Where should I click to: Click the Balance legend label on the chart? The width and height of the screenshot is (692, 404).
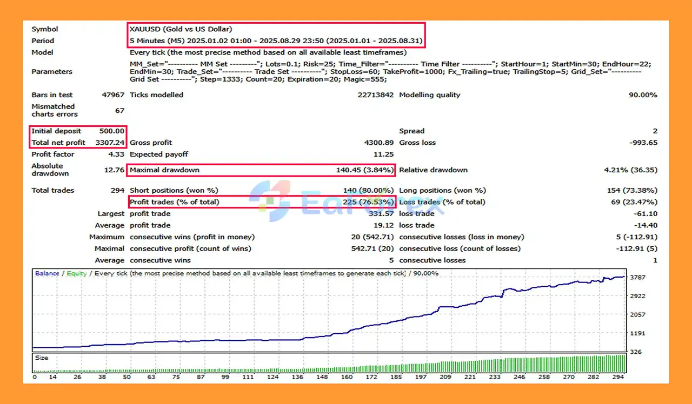pos(47,273)
